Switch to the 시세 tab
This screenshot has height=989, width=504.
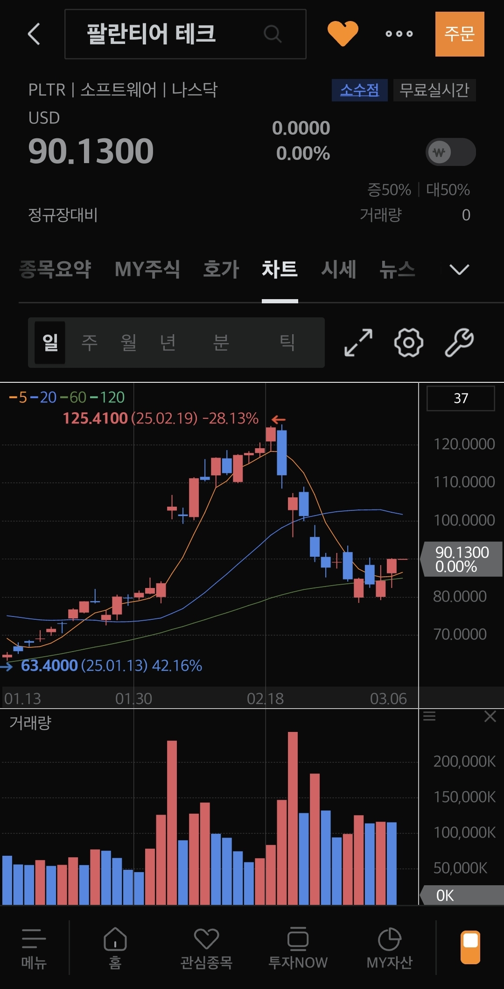(338, 270)
